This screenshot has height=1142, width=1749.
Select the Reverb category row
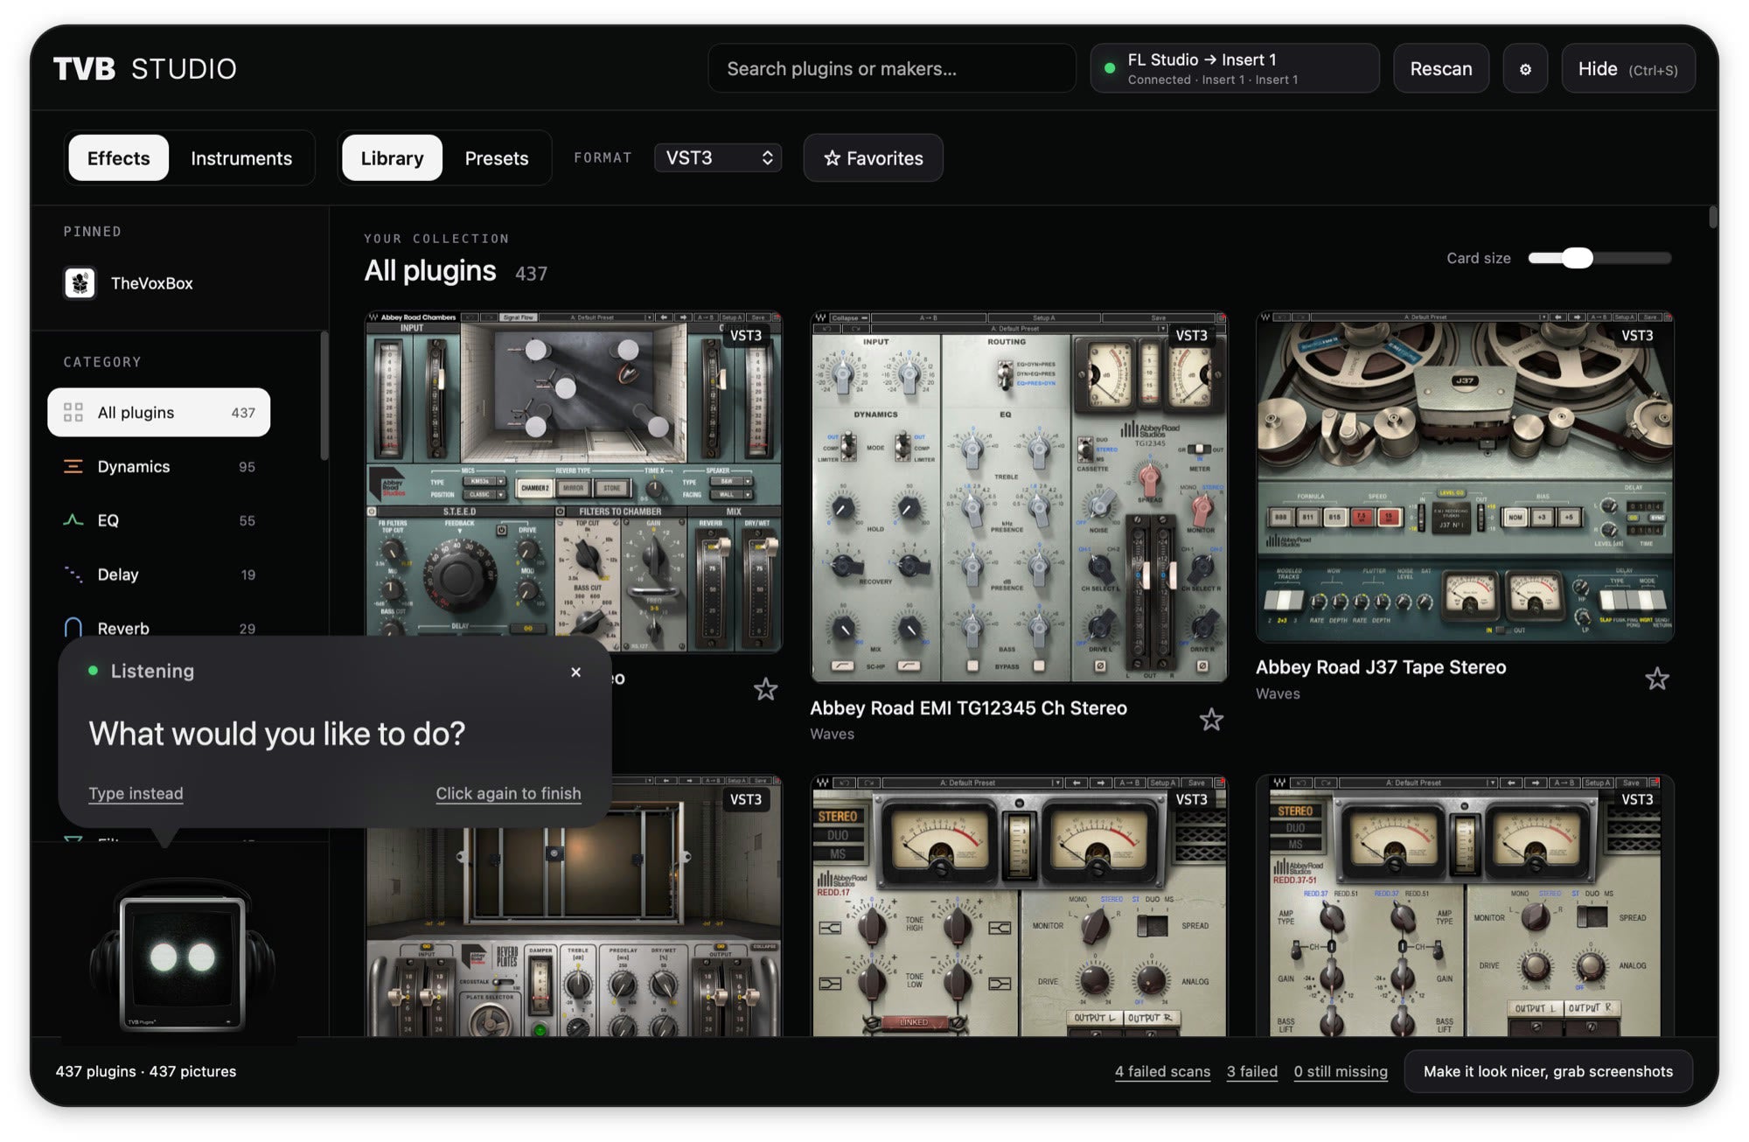158,628
